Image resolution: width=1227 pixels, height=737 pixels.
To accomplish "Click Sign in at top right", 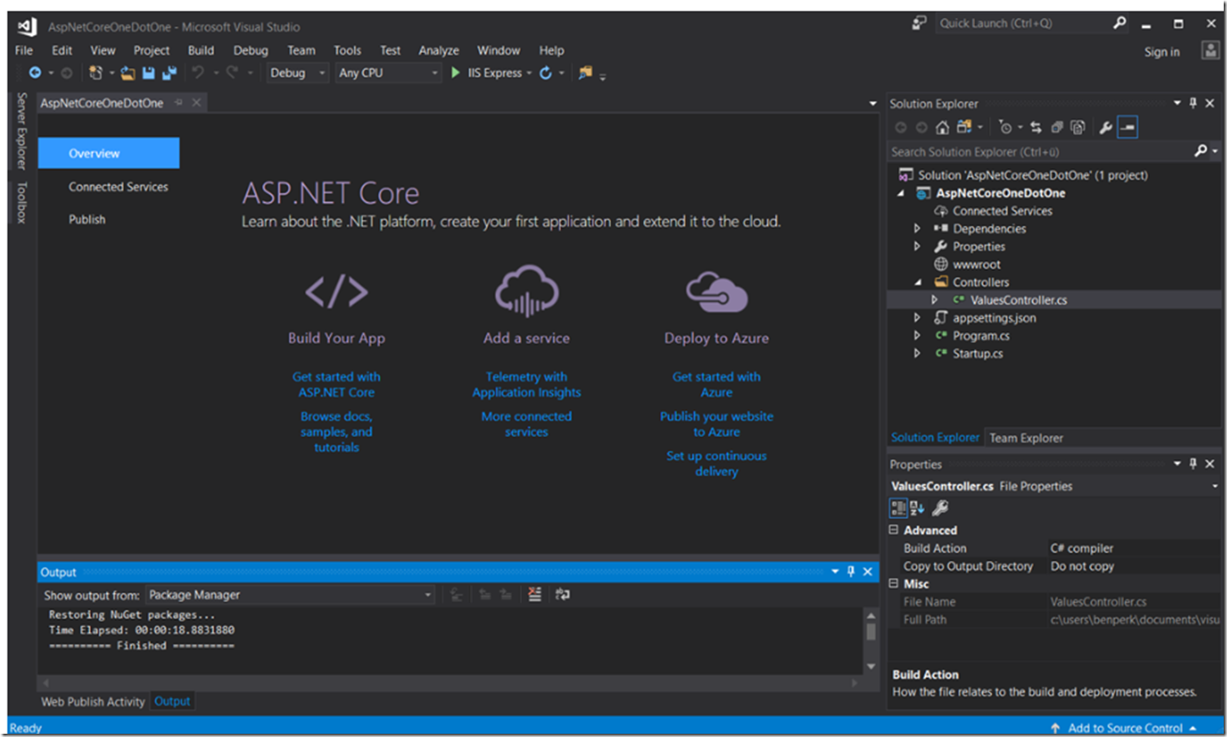I will pos(1162,51).
